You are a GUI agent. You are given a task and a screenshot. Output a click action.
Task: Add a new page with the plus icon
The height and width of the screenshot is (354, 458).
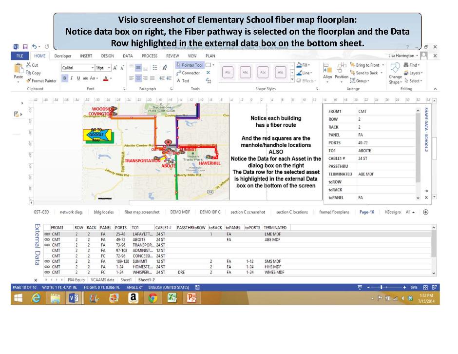[x=425, y=212]
